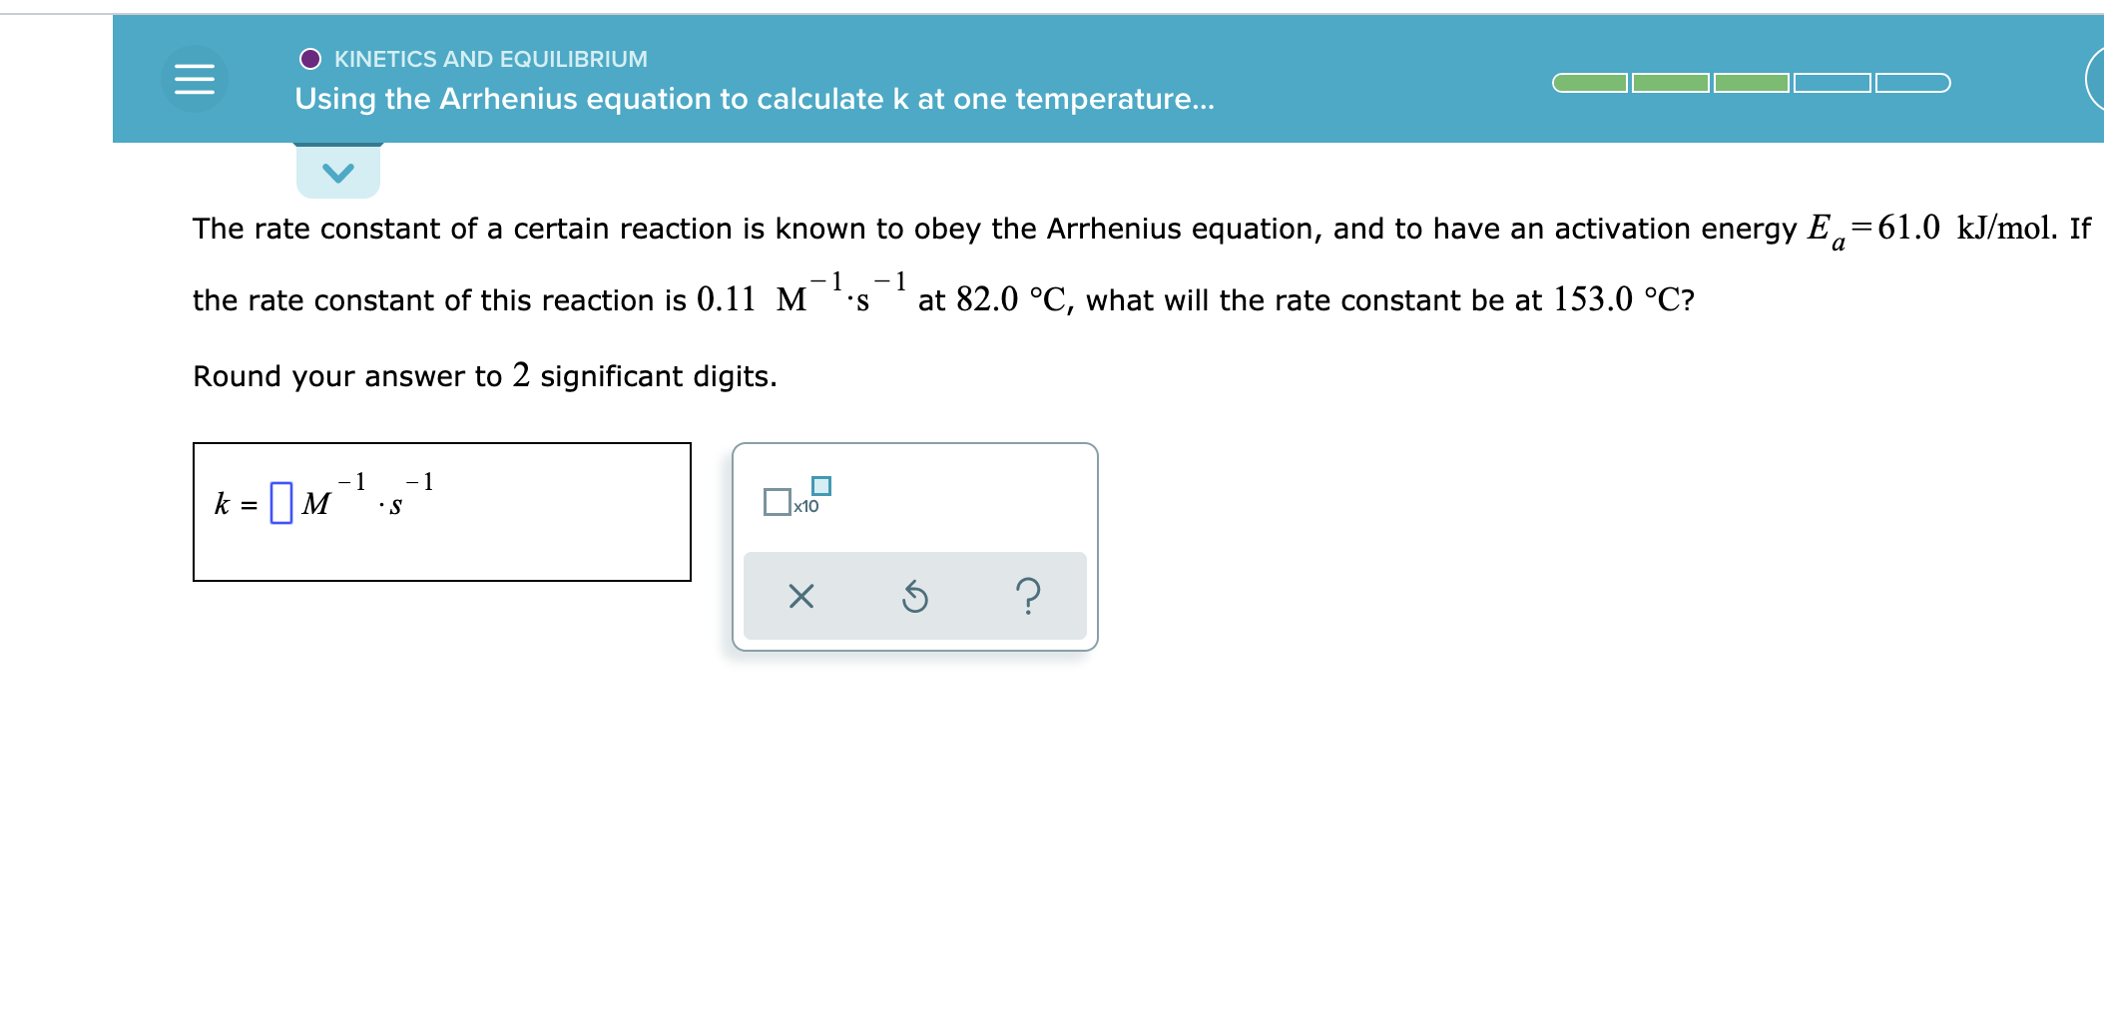Select the superscript exponent checkbox
This screenshot has height=1009, width=2104.
tap(820, 484)
